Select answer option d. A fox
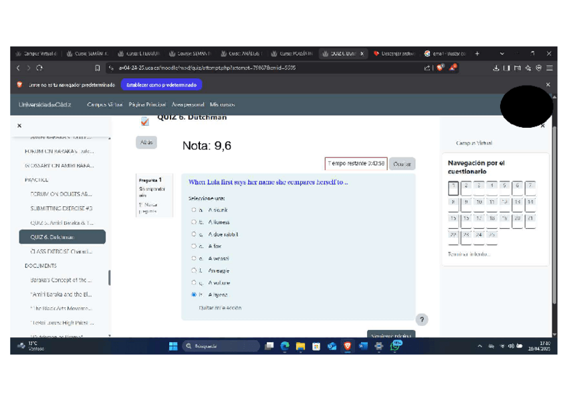The image size is (567, 401). tap(194, 246)
